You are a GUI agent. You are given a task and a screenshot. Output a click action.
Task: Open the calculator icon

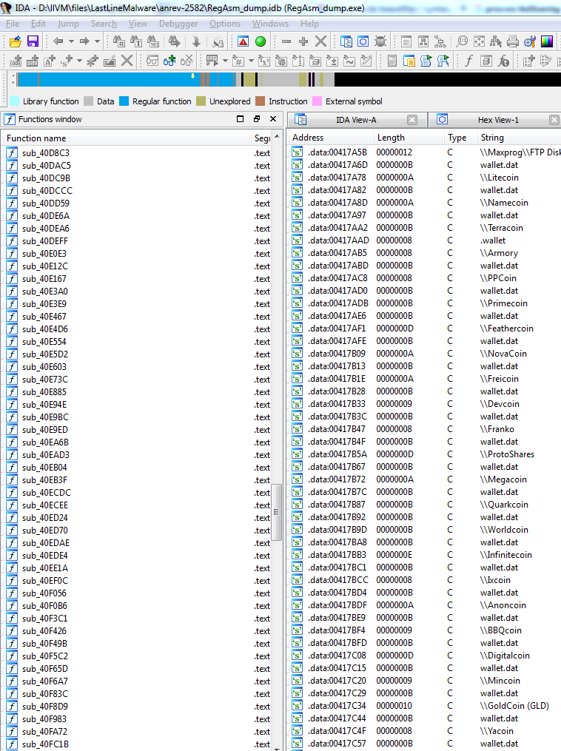pyautogui.click(x=392, y=61)
